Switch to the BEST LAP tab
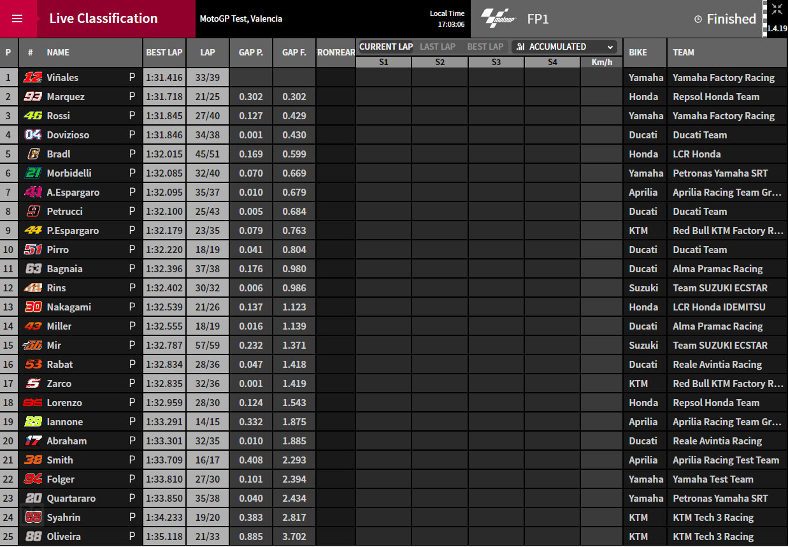 click(485, 47)
